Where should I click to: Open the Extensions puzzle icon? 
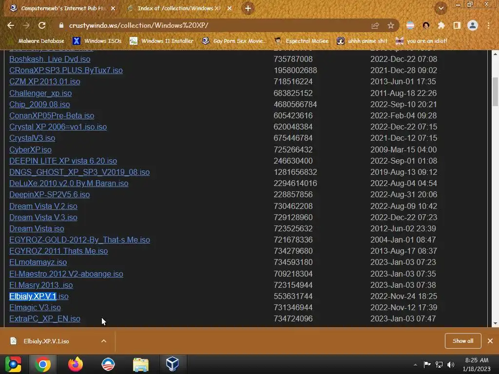coord(441,25)
